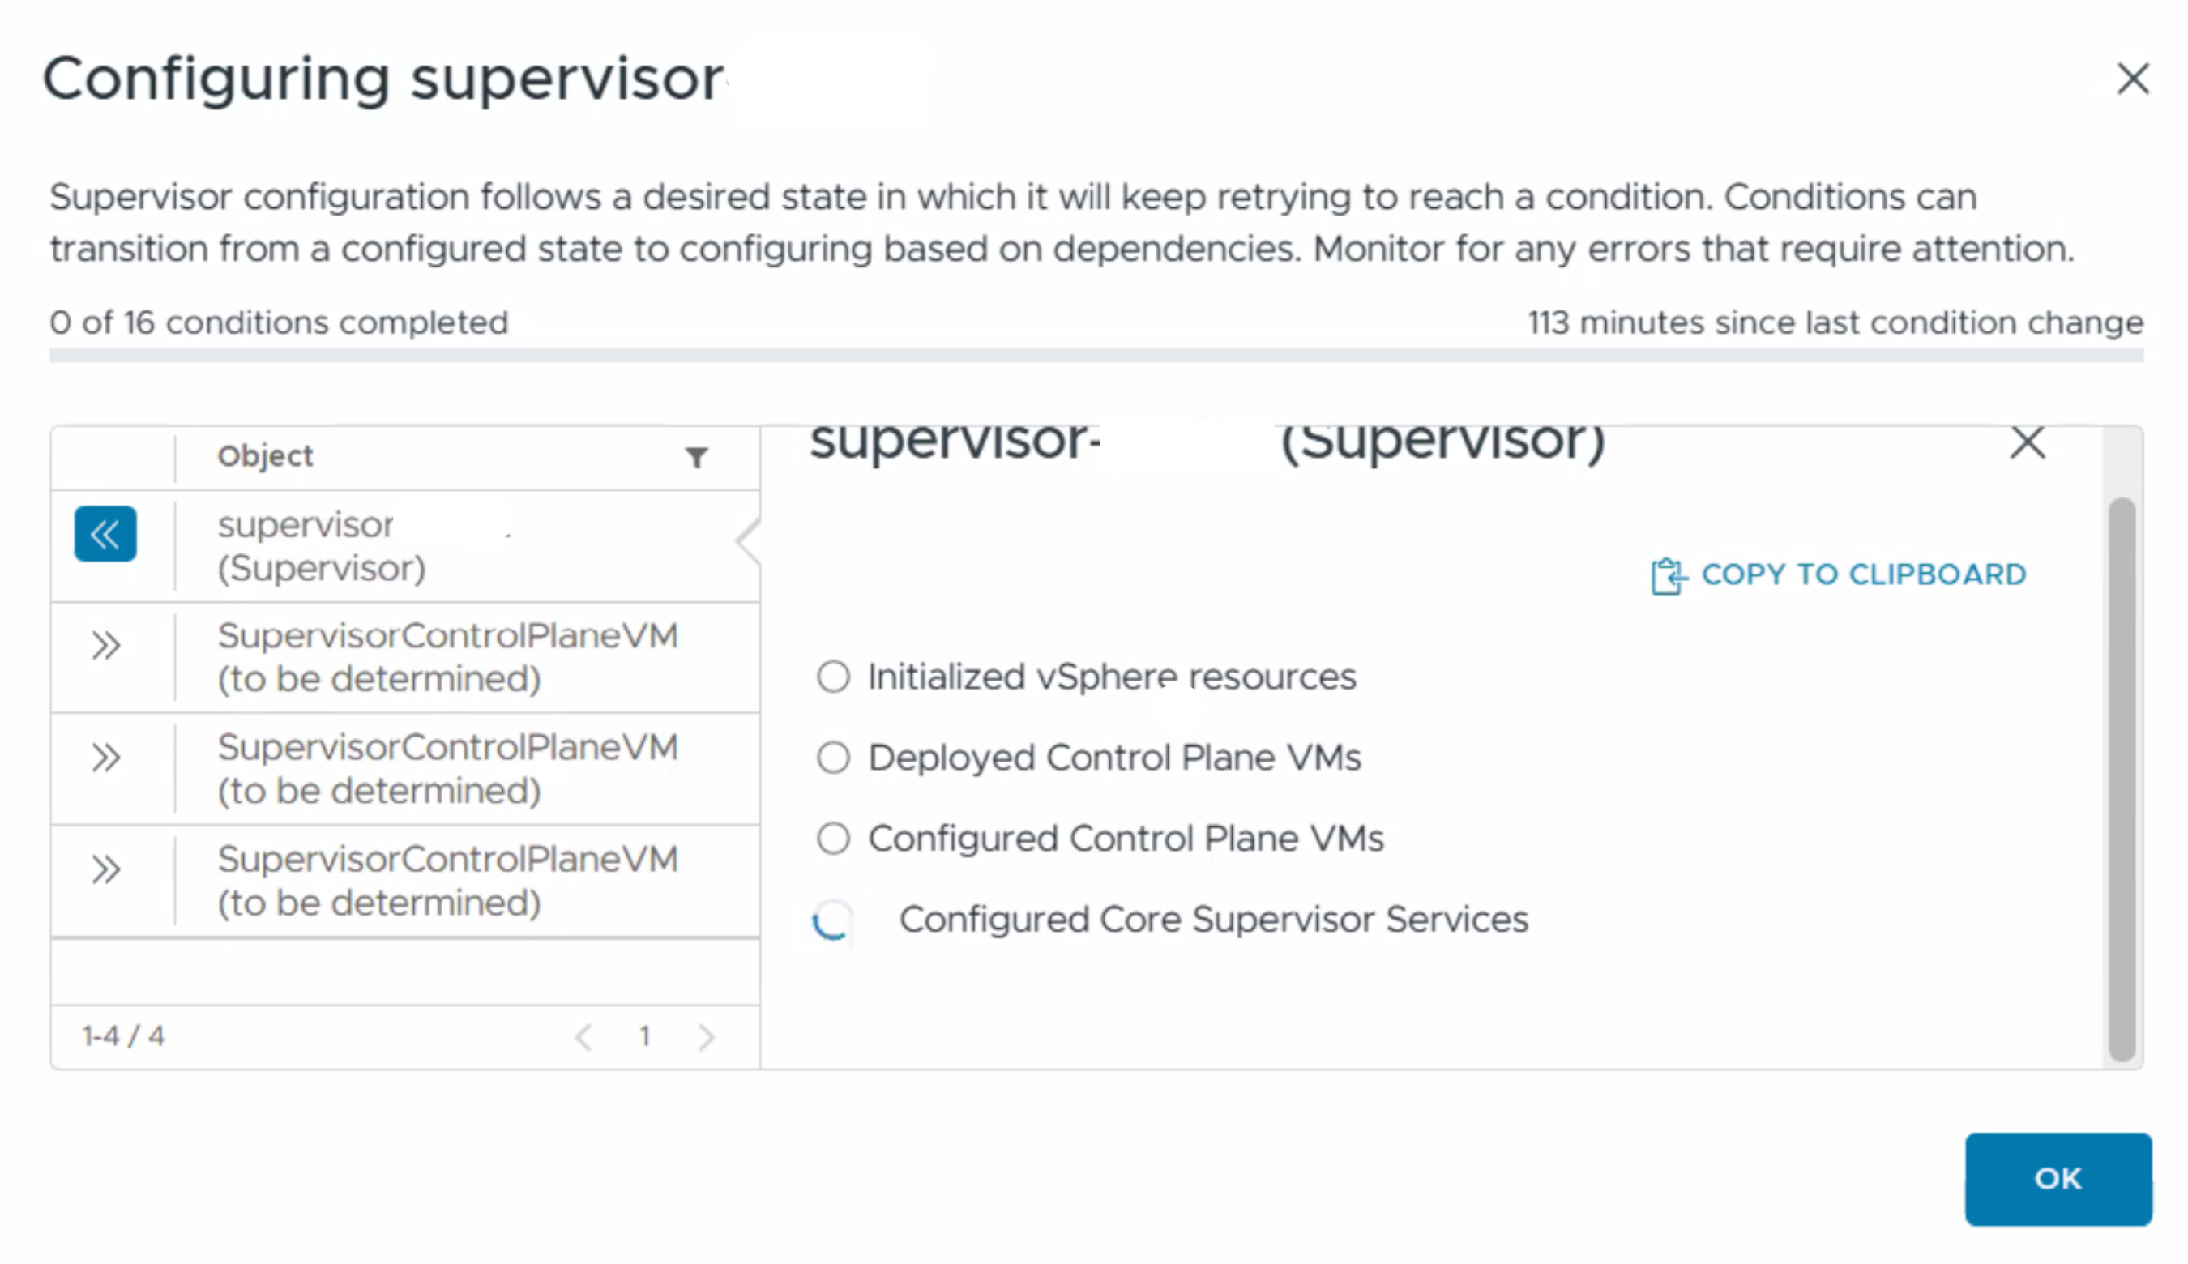This screenshot has width=2188, height=1264.
Task: Go to previous page of objects
Action: 584,1036
